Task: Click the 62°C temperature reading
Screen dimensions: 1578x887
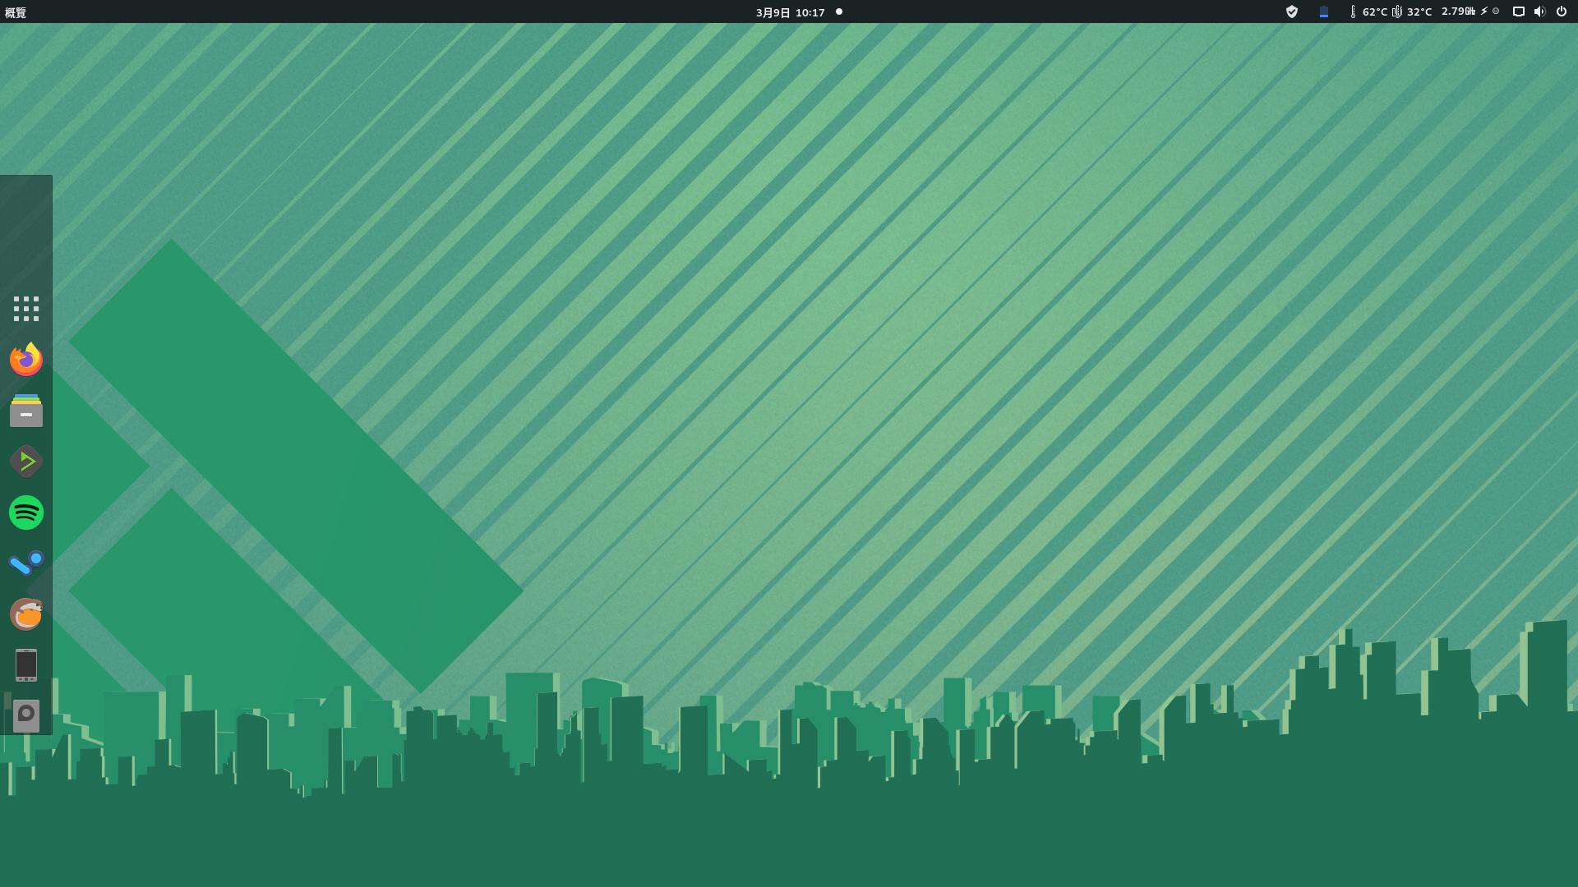Action: coord(1375,11)
